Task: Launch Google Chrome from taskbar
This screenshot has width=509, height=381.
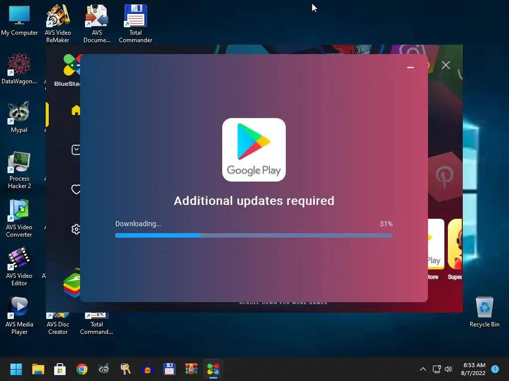Action: point(82,369)
